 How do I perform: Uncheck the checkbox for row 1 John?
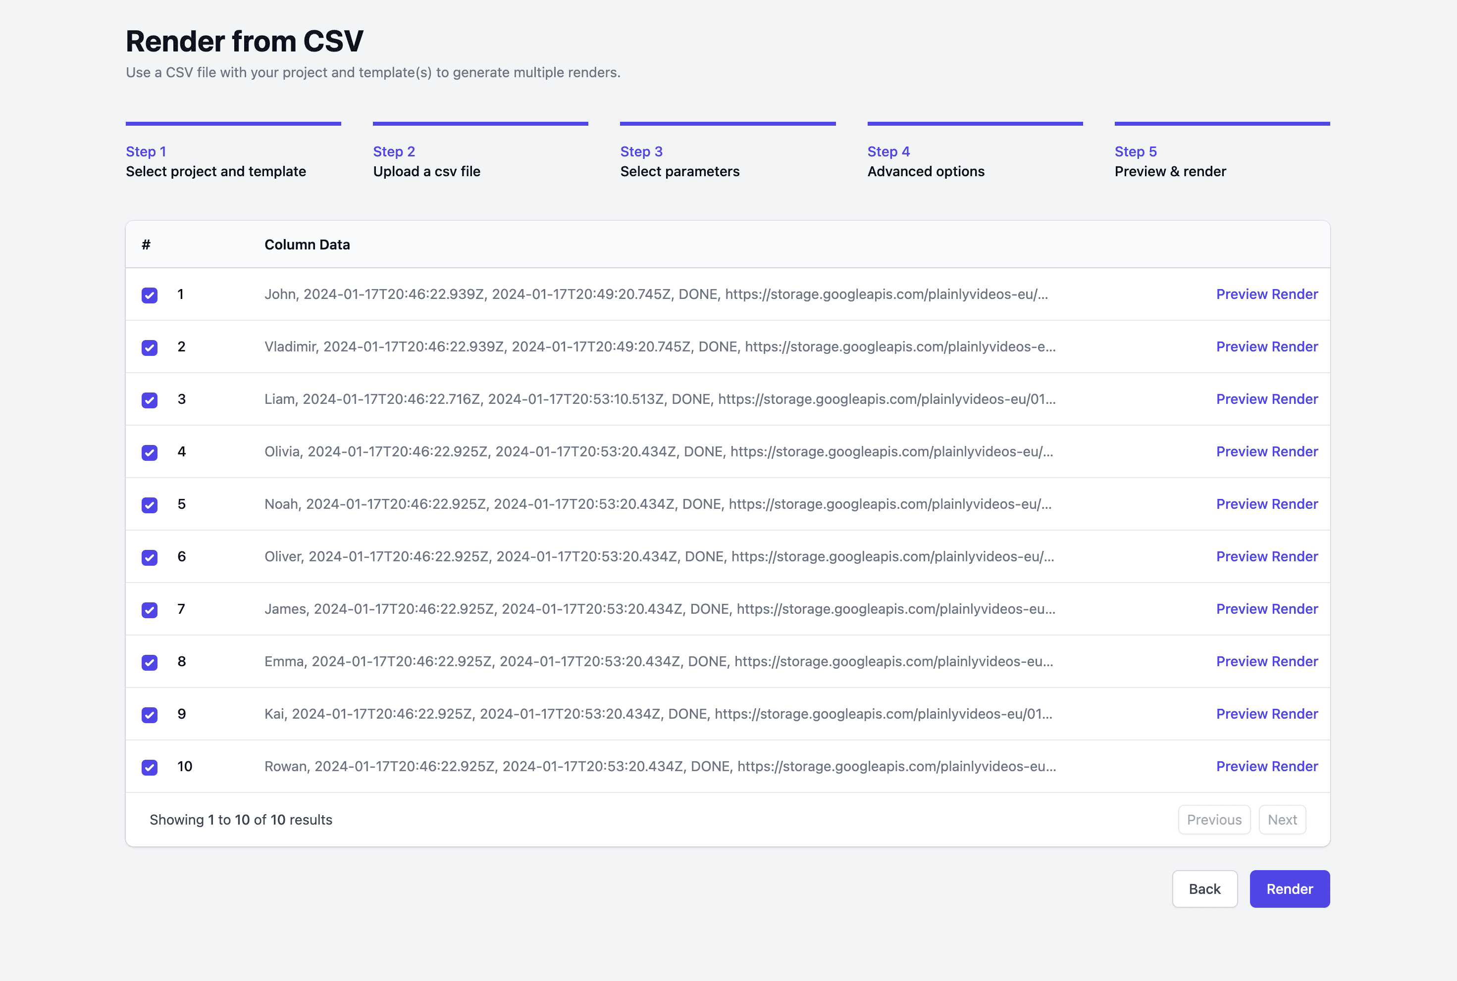[x=150, y=294]
